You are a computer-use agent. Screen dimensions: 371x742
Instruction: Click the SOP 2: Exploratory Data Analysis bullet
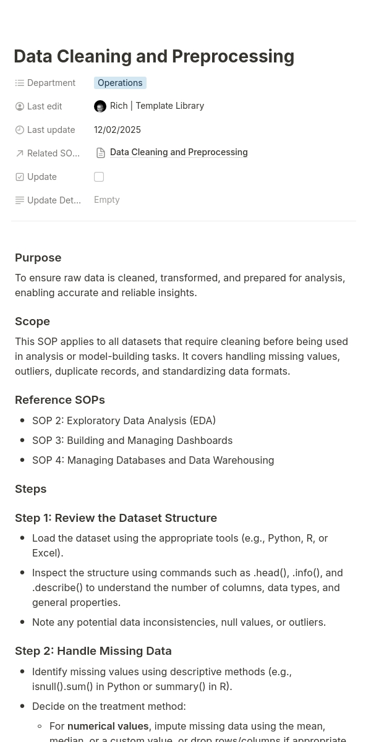click(x=124, y=420)
